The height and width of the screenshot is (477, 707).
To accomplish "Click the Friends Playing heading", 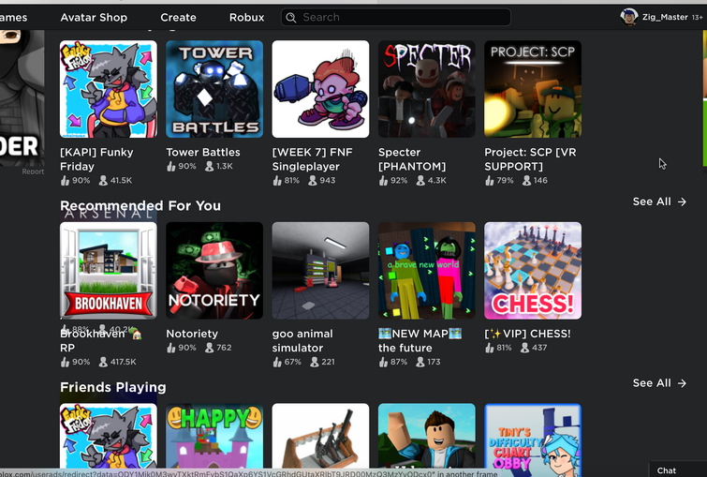I will [x=113, y=387].
